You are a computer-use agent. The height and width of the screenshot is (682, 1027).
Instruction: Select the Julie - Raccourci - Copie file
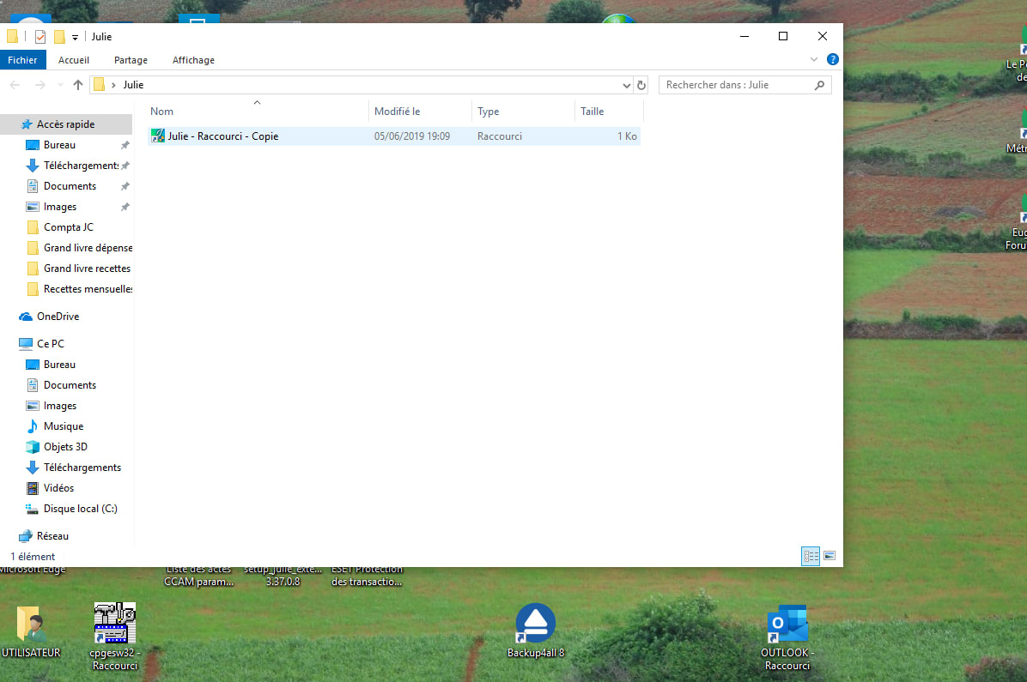coord(222,136)
